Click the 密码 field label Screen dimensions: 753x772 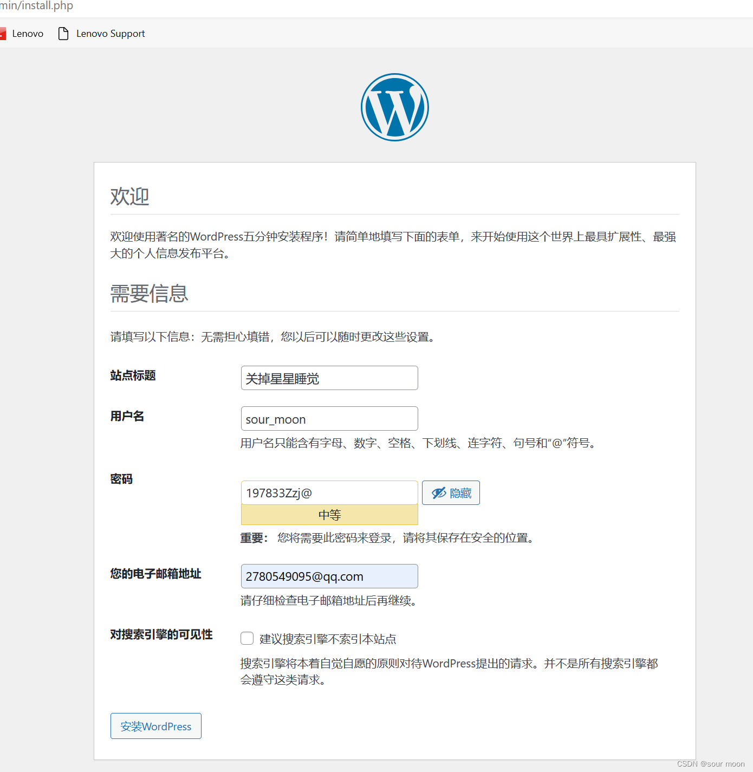pos(122,479)
